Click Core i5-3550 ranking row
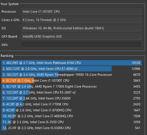This screenshot has width=147, height=135. (x=72, y=122)
